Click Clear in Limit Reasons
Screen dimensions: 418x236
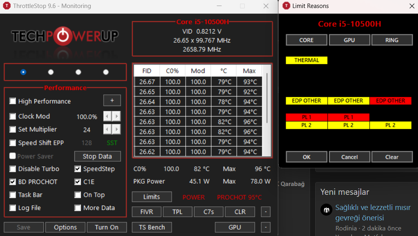(392, 157)
